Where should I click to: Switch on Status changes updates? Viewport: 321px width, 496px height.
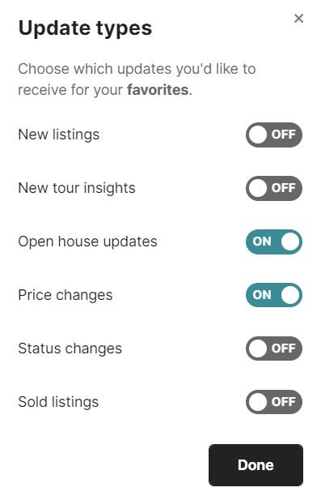[x=273, y=348]
